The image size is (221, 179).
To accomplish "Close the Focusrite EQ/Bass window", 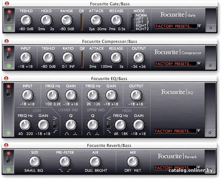I will 6,78.
